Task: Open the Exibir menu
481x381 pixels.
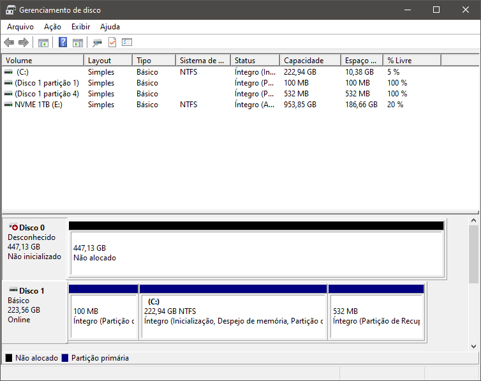Action: [80, 27]
